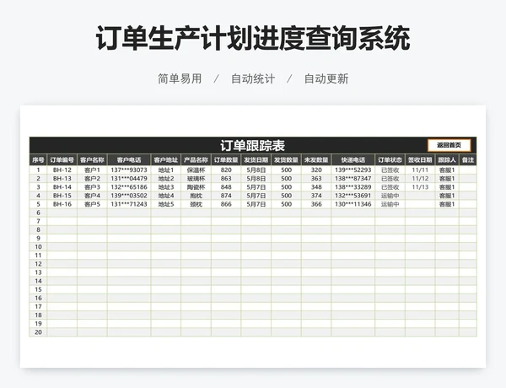Screen dimensions: 506x388
Task: Click courier phone cell 132***53691
Action: pos(353,196)
